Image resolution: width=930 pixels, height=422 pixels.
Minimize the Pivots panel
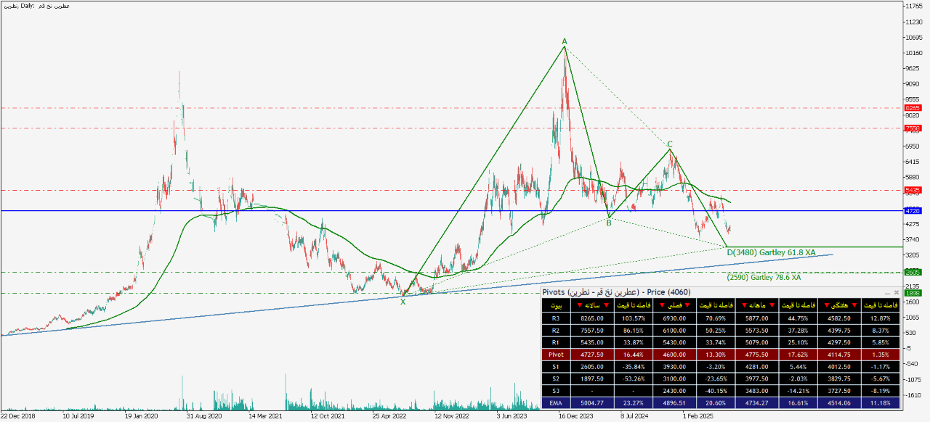[888, 292]
